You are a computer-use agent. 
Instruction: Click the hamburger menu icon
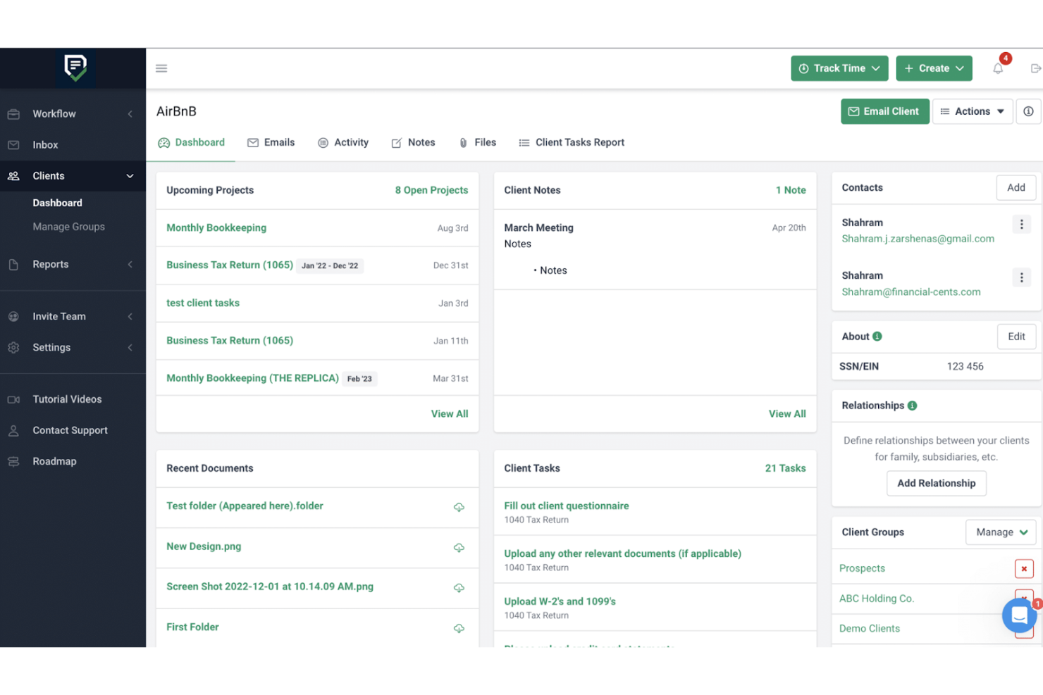[161, 68]
